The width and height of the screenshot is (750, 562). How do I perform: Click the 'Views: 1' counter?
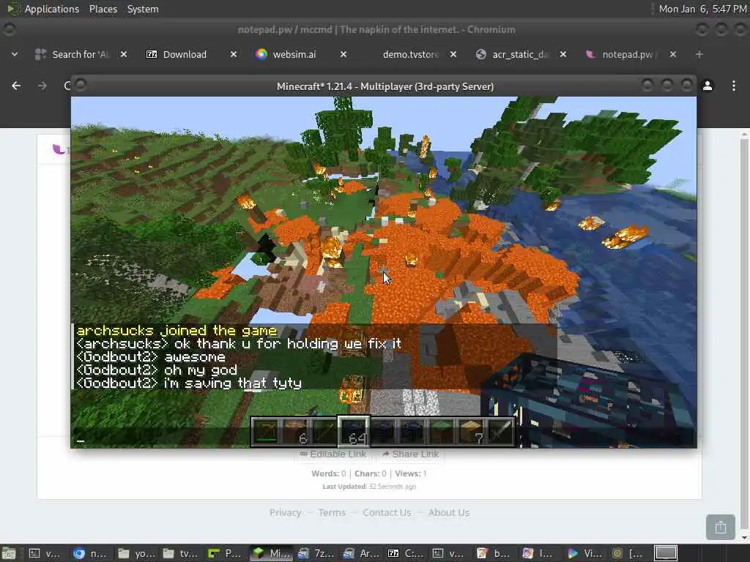pos(411,473)
